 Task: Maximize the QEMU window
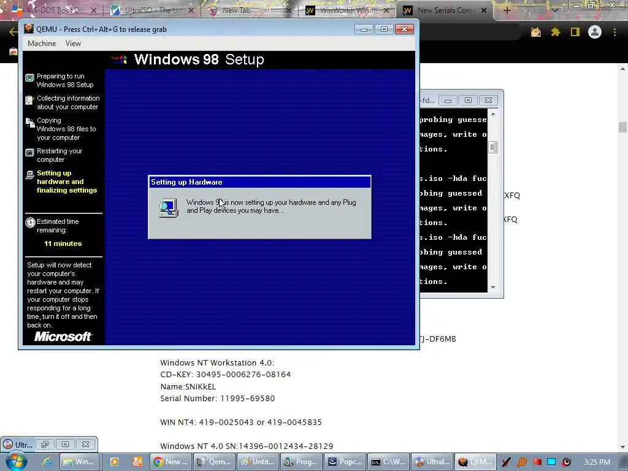(384, 29)
